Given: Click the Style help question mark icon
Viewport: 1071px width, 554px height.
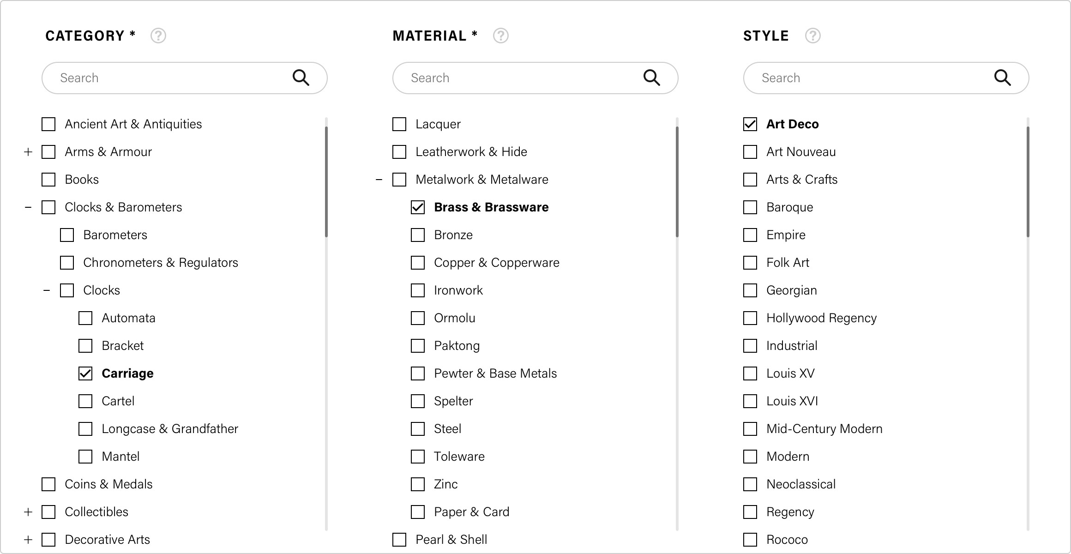Looking at the screenshot, I should [813, 36].
